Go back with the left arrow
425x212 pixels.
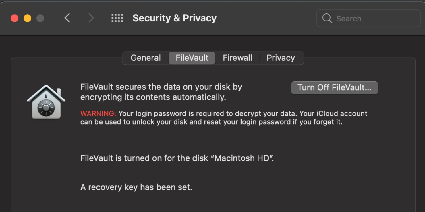click(x=67, y=18)
